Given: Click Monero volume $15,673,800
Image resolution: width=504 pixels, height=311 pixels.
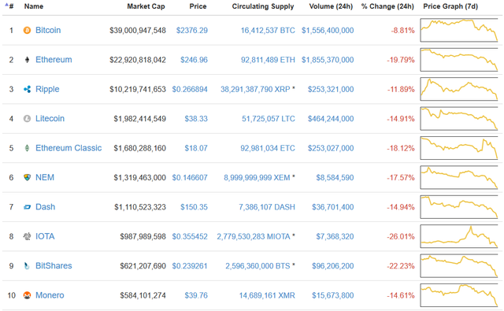Looking at the screenshot, I should 332,295.
